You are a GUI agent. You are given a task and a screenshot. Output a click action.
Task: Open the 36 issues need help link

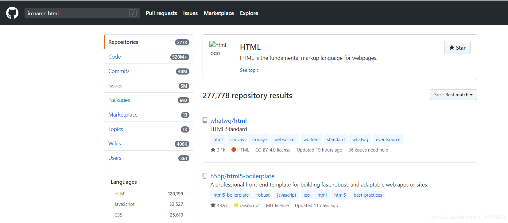click(368, 150)
